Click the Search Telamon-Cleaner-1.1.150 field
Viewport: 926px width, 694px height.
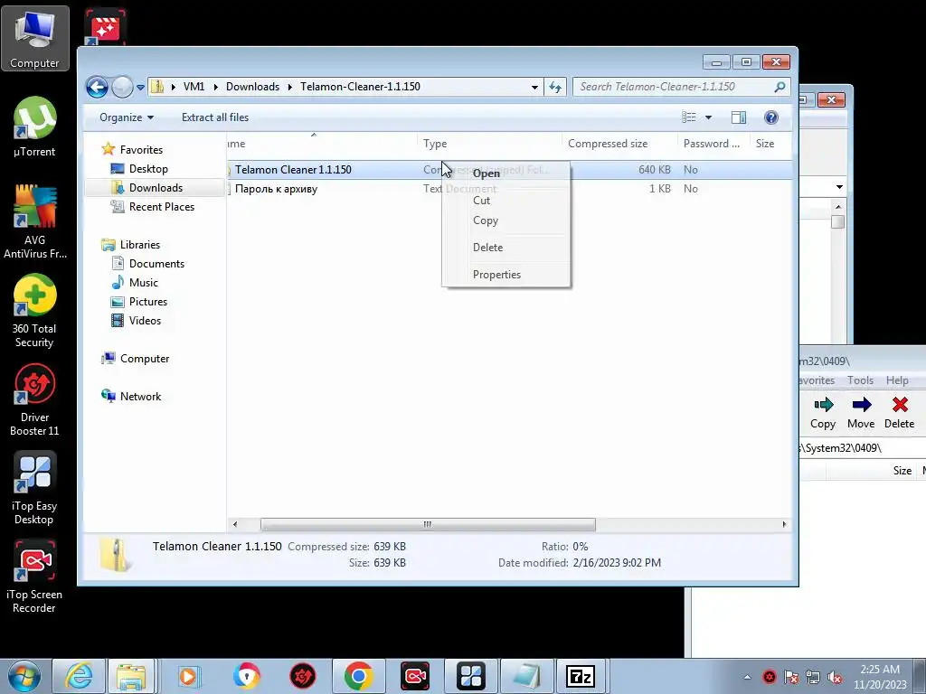coord(673,87)
